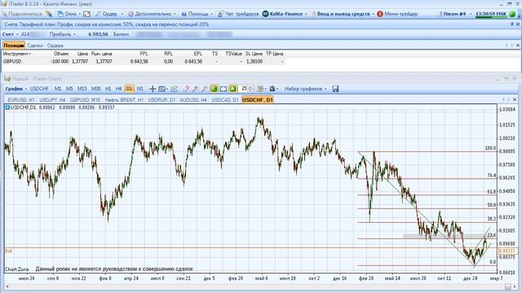
Task: Open the Kalita-Finance dropdown
Action: [285, 14]
